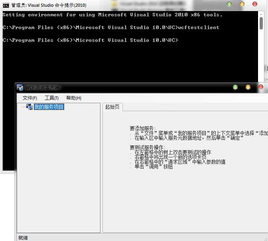This screenshot has width=268, height=241.
Task: Open the 文件(F) menu in WCF Test Client
Action: point(30,98)
